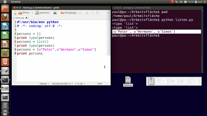Open the Tabulatorbreite: 8 dropdown
Image resolution: width=207 pixels, height=116 pixels.
click(x=62, y=84)
